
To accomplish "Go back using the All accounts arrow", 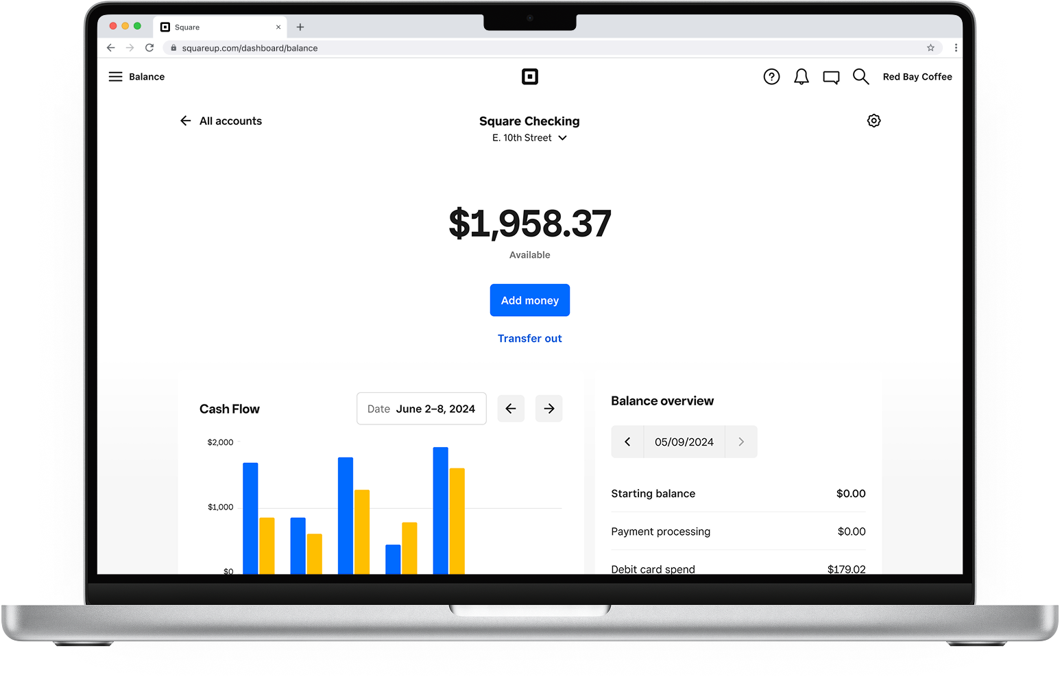I will [x=185, y=121].
